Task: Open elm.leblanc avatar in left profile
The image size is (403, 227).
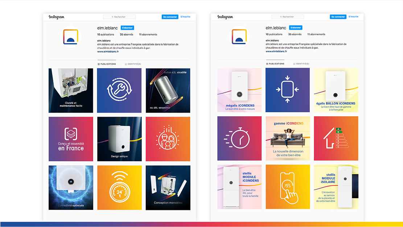Action: (71, 37)
